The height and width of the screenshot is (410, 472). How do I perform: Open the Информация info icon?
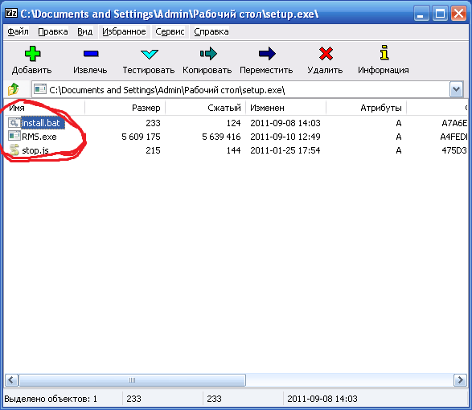384,53
